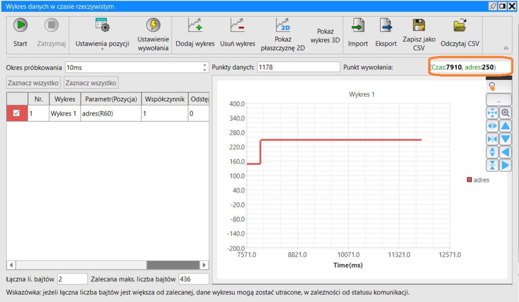Activate the hand pointer cursor tool

pyautogui.click(x=492, y=86)
